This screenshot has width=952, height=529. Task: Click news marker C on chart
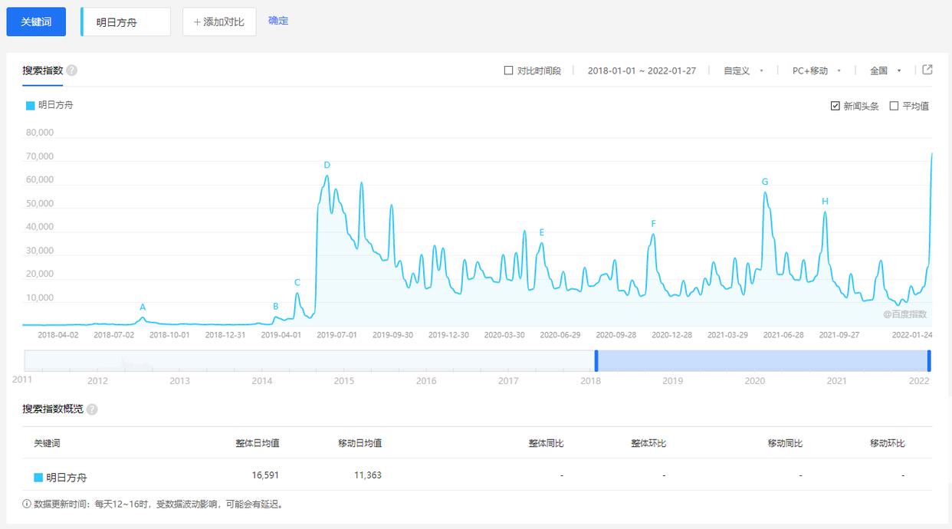[297, 282]
